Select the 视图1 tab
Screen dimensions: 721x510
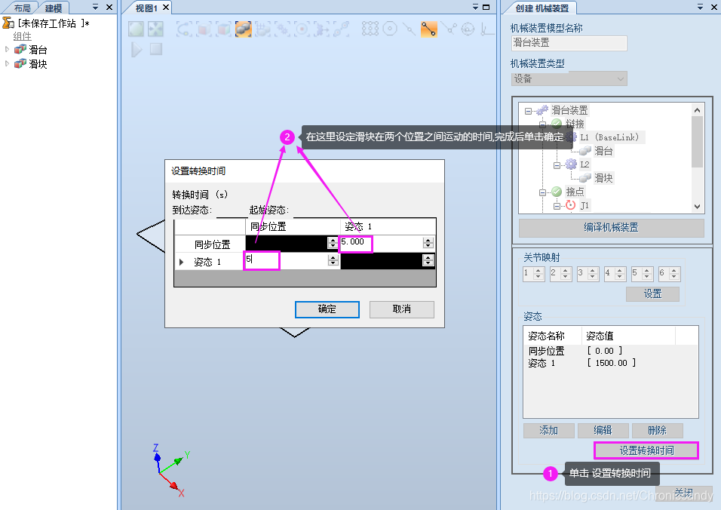(148, 8)
